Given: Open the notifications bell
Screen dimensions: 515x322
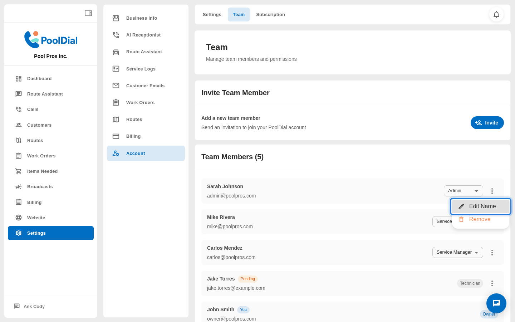Looking at the screenshot, I should [x=496, y=15].
